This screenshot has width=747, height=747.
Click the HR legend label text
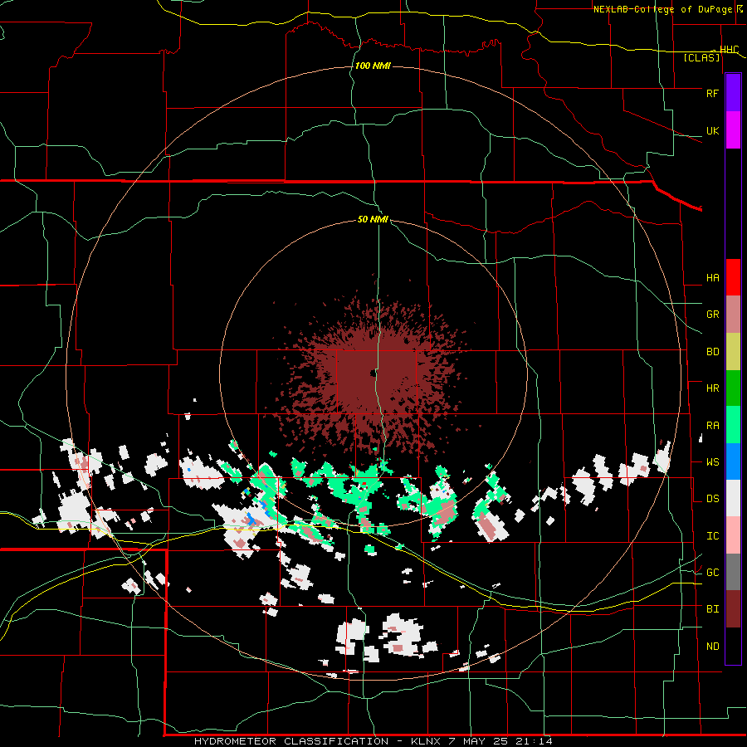(713, 388)
